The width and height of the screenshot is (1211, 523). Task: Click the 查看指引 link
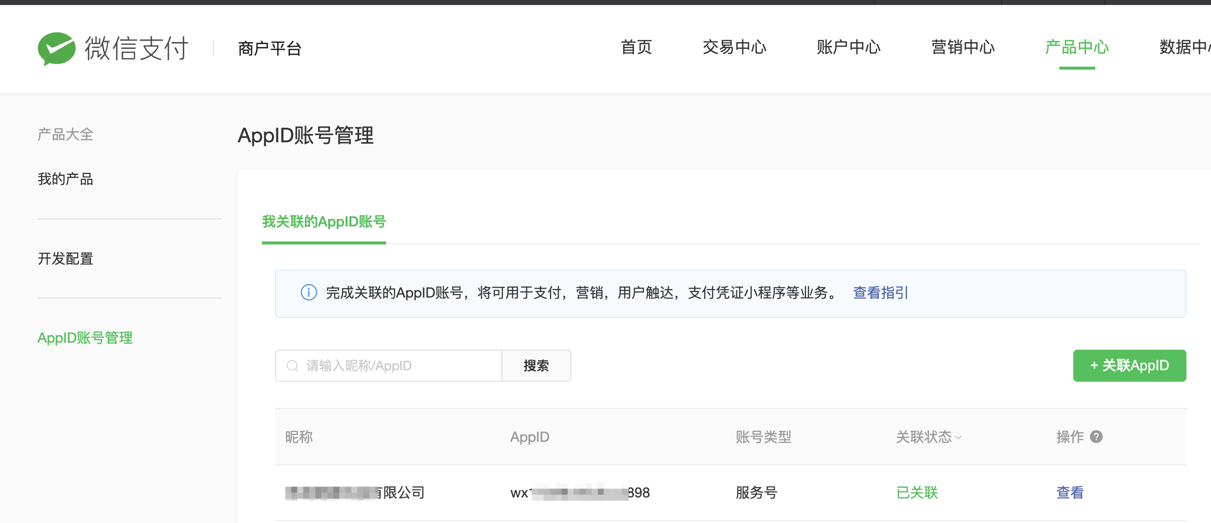pos(880,293)
